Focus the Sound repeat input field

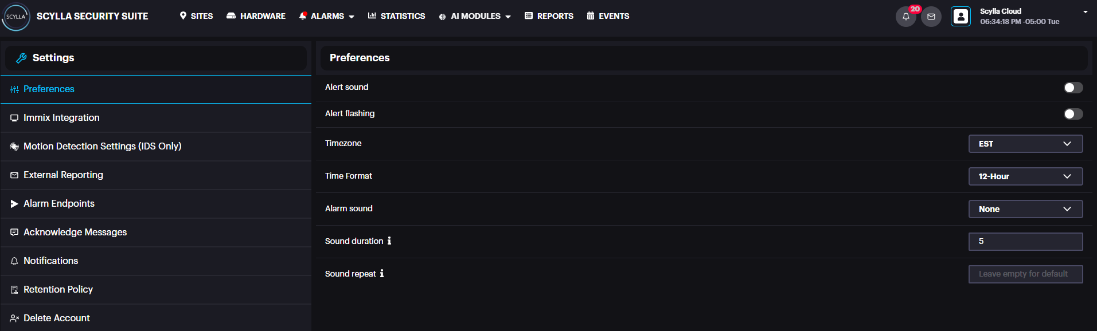1025,274
